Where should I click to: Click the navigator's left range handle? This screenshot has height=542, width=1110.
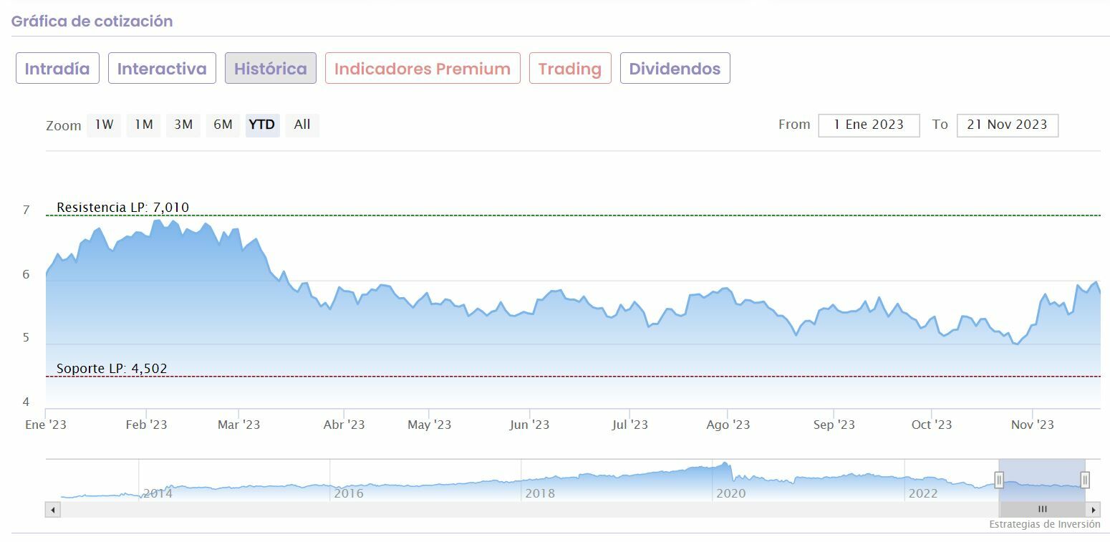point(999,480)
